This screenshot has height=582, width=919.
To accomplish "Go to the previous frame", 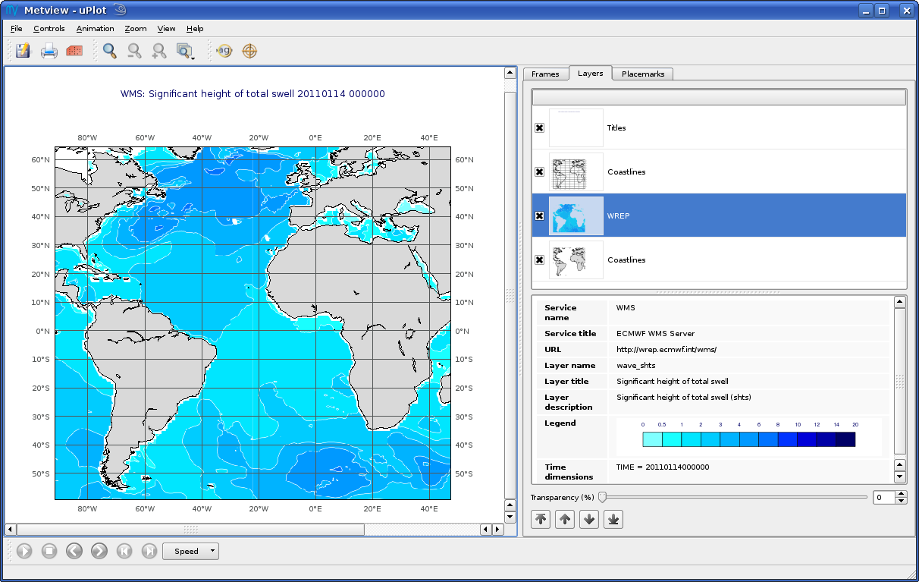I will point(74,551).
